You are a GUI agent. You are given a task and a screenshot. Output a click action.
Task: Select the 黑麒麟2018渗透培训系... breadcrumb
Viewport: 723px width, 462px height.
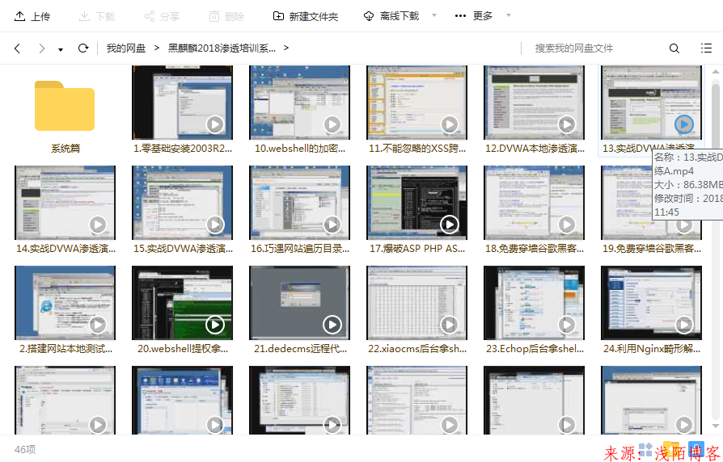(222, 48)
